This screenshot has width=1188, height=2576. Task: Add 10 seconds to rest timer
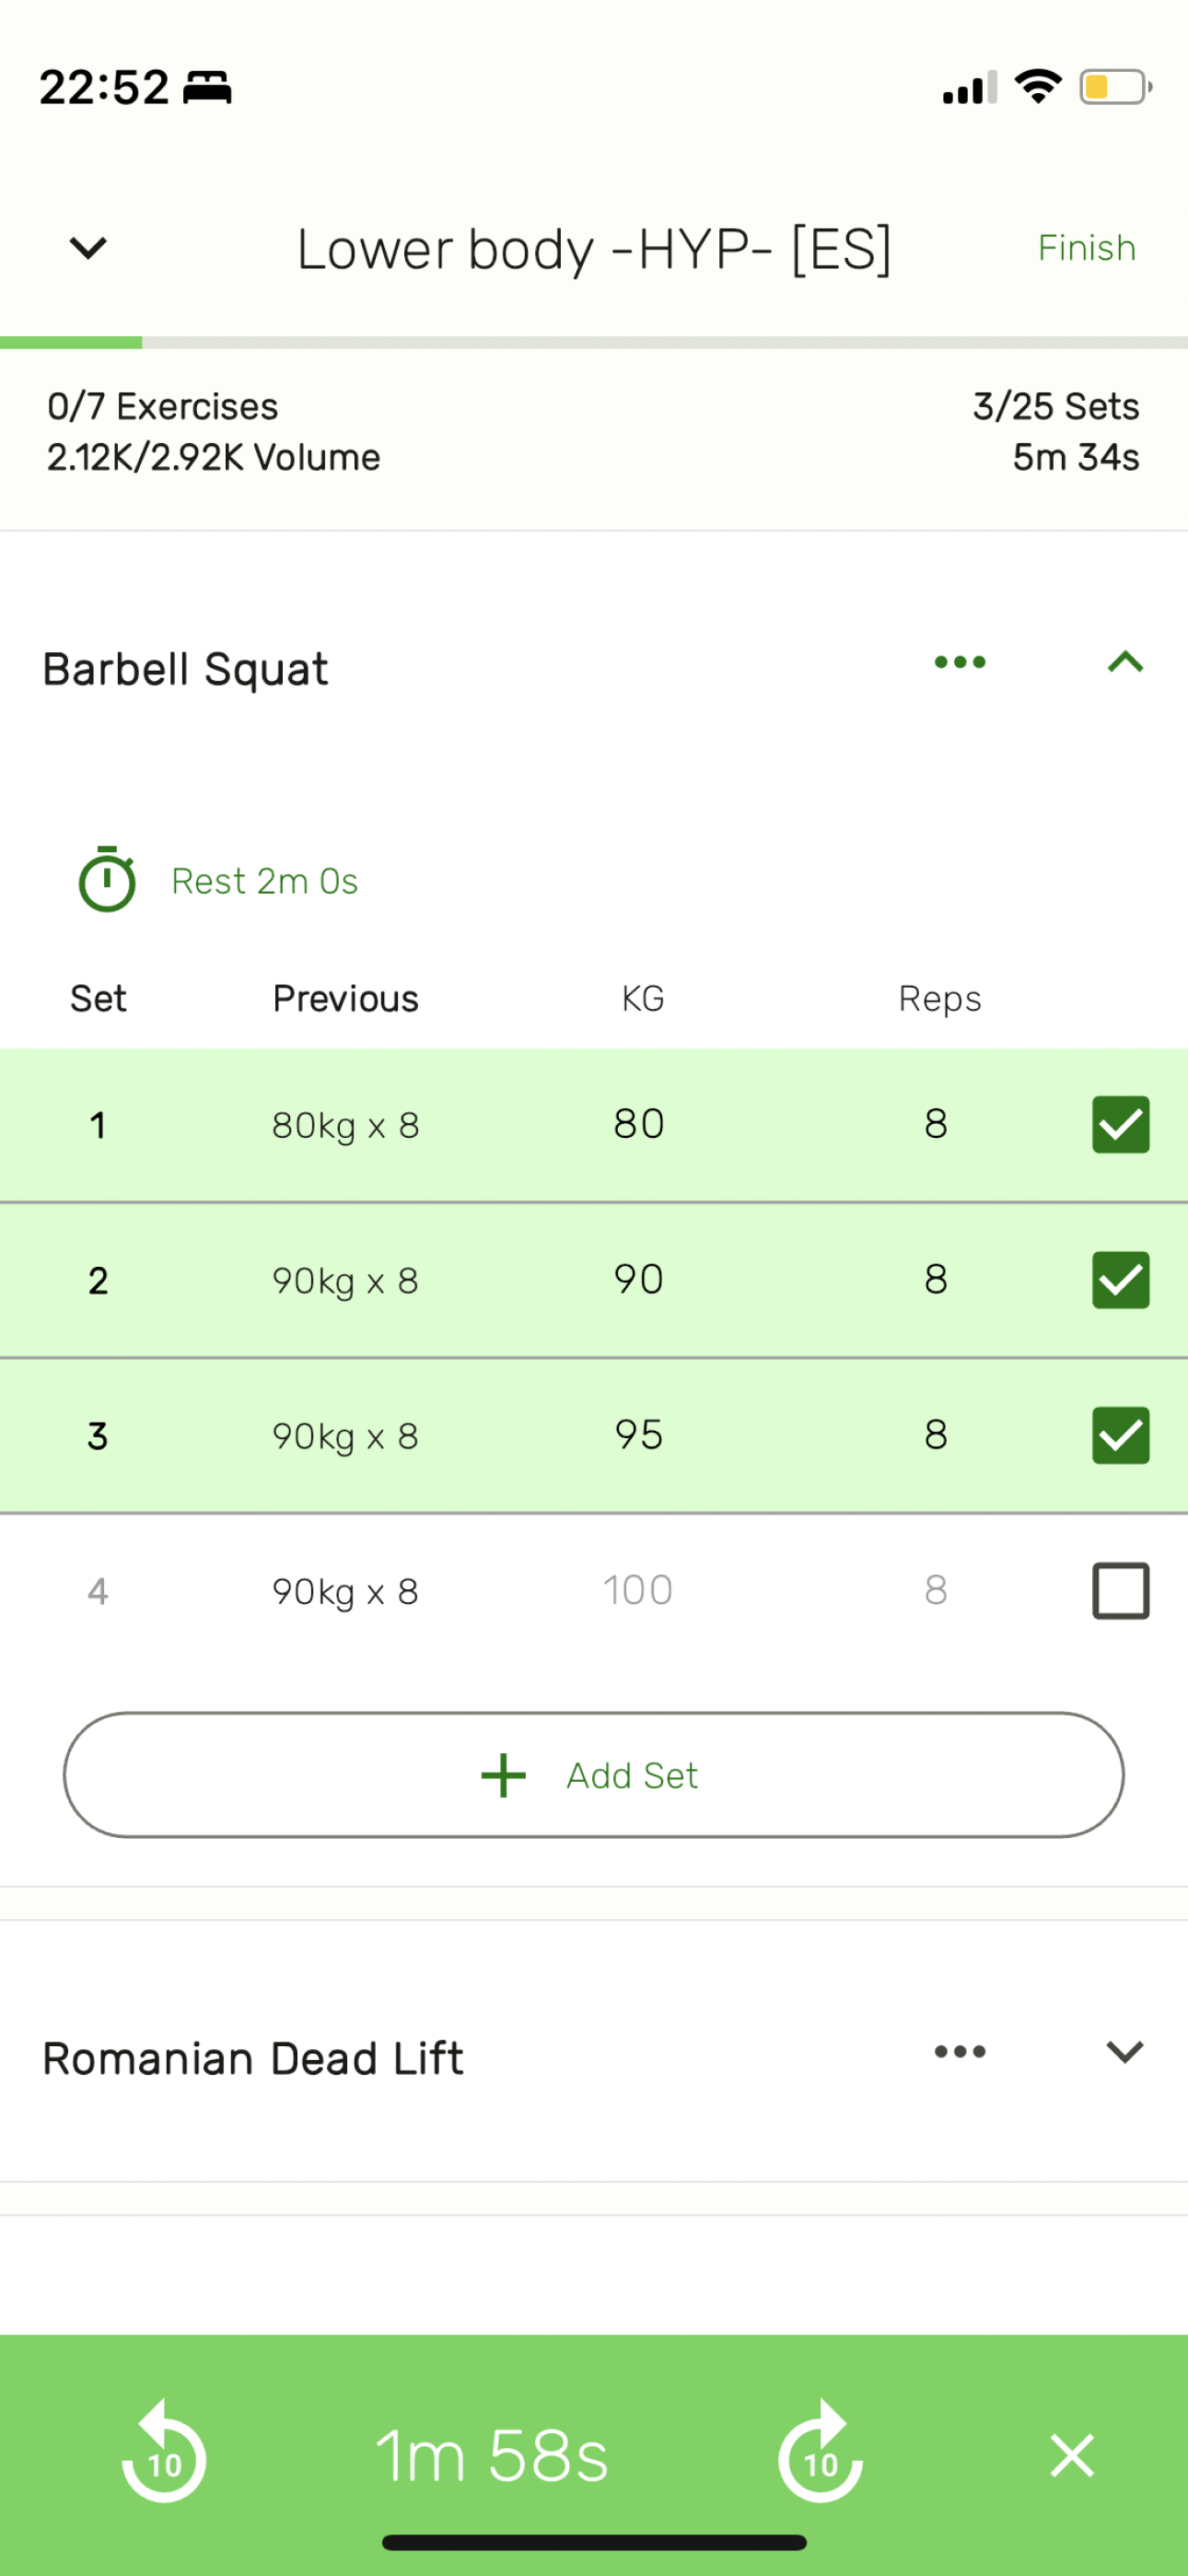click(x=820, y=2454)
